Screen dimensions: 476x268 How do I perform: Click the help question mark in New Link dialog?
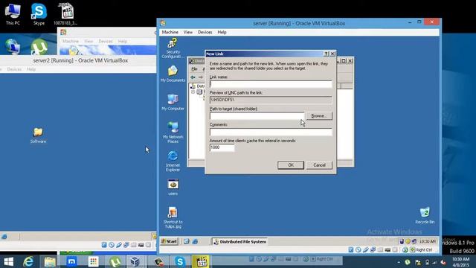[327, 54]
